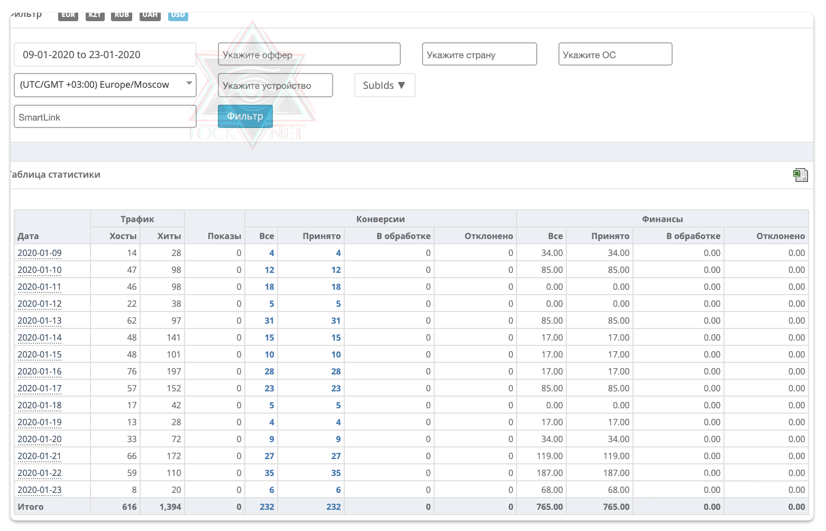Viewport: 826px width, 531px height.
Task: Open date link 2020-01-09
Action: [40, 253]
